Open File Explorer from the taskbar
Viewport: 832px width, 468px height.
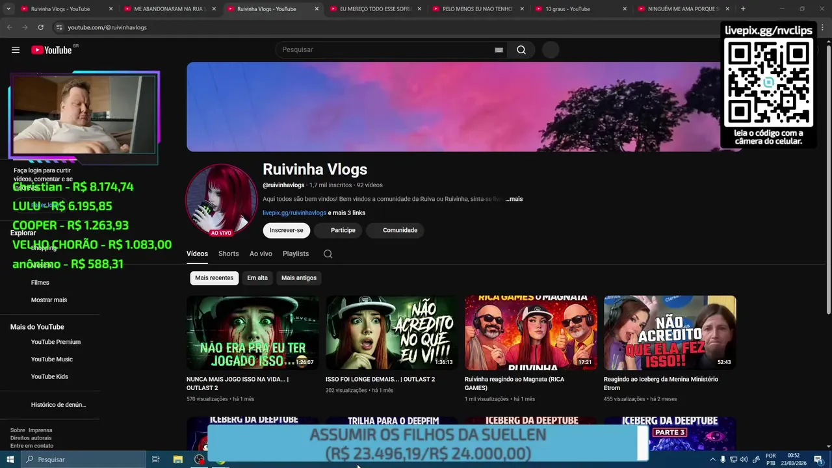click(177, 460)
